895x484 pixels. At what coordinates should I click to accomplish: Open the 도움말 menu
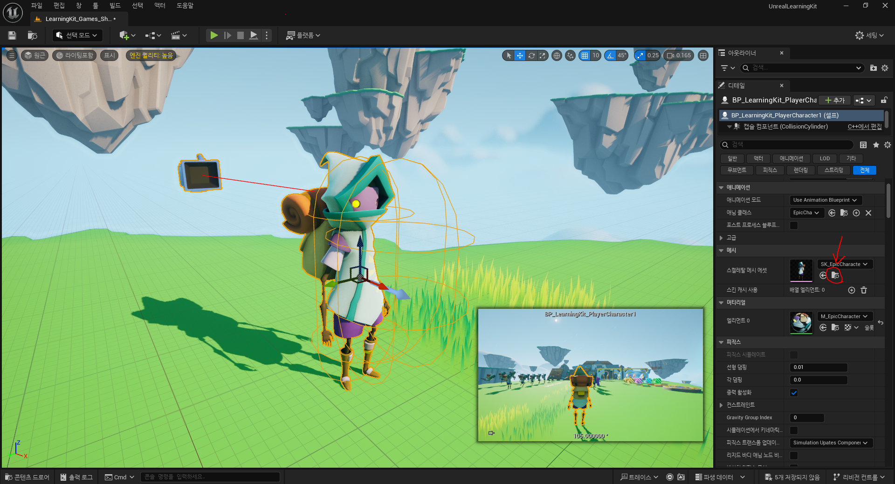(185, 6)
